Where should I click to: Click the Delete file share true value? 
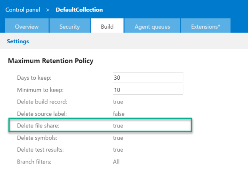click(118, 126)
